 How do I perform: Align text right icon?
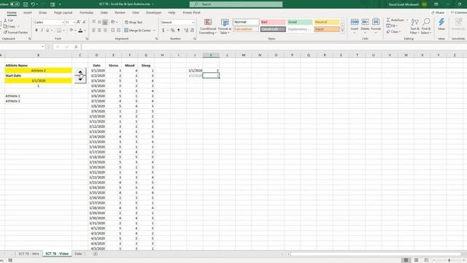105,30
